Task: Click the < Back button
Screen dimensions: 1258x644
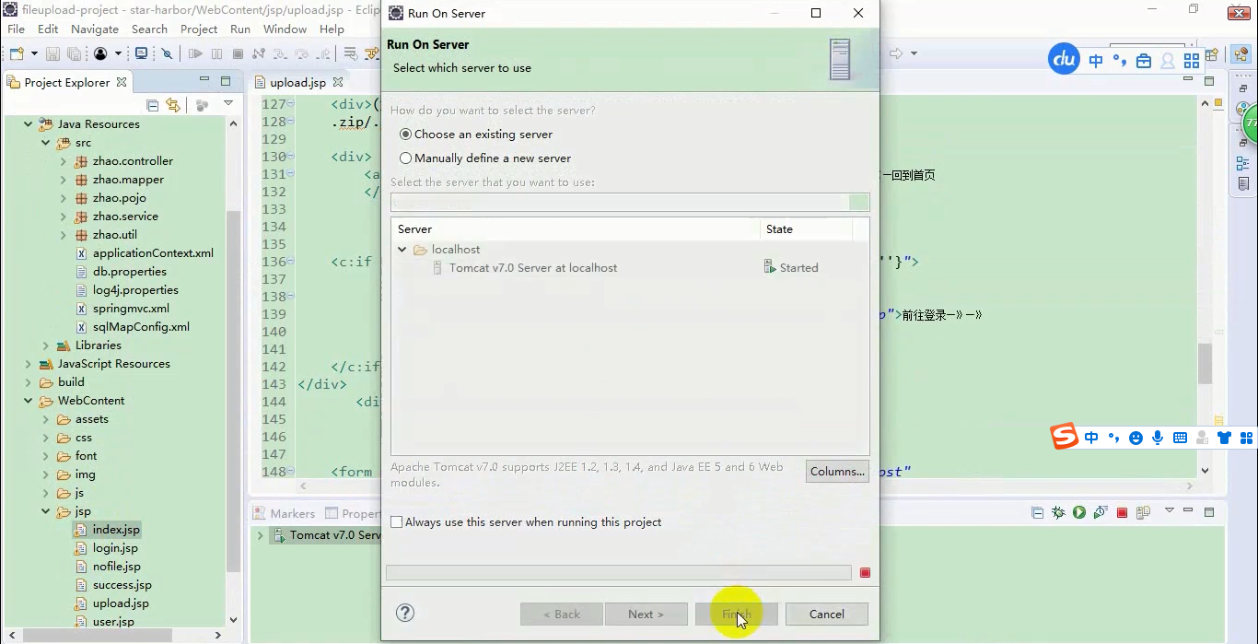Action: [x=562, y=615]
